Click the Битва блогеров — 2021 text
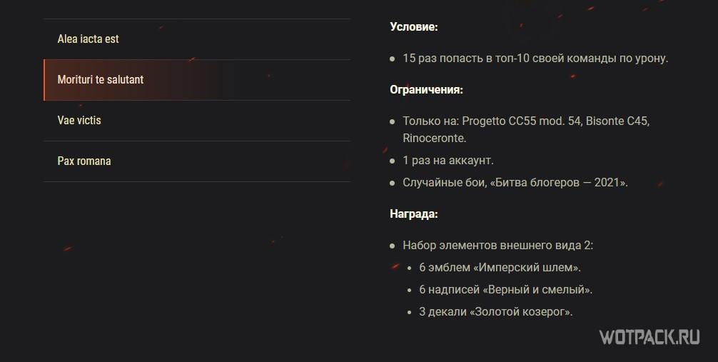The width and height of the screenshot is (718, 362). pos(557,183)
